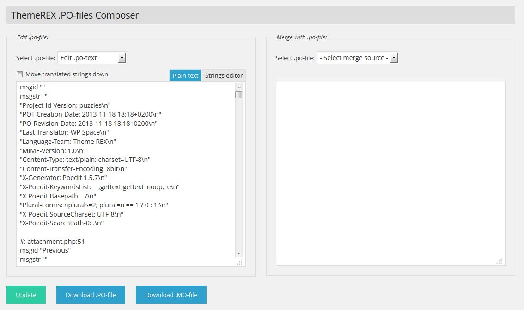Image resolution: width=524 pixels, height=310 pixels.
Task: Open the Strings editor tab
Action: pos(224,75)
